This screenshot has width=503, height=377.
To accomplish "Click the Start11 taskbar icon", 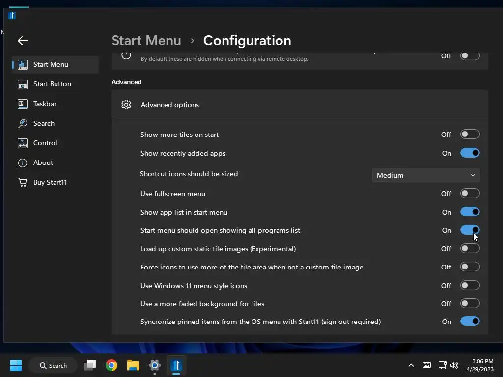I will coord(176,365).
